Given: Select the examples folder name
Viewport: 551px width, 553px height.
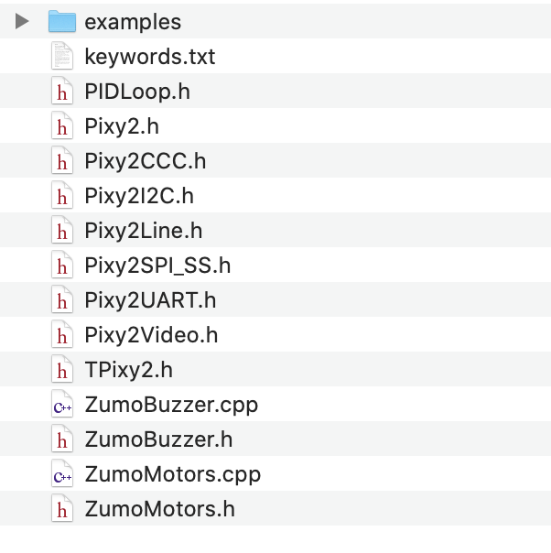Looking at the screenshot, I should 133,22.
